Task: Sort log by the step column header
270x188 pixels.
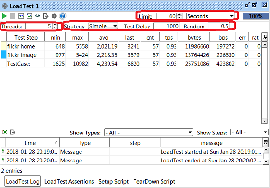Action: point(135,143)
